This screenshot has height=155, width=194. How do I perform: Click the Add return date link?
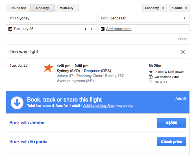[x=119, y=29]
